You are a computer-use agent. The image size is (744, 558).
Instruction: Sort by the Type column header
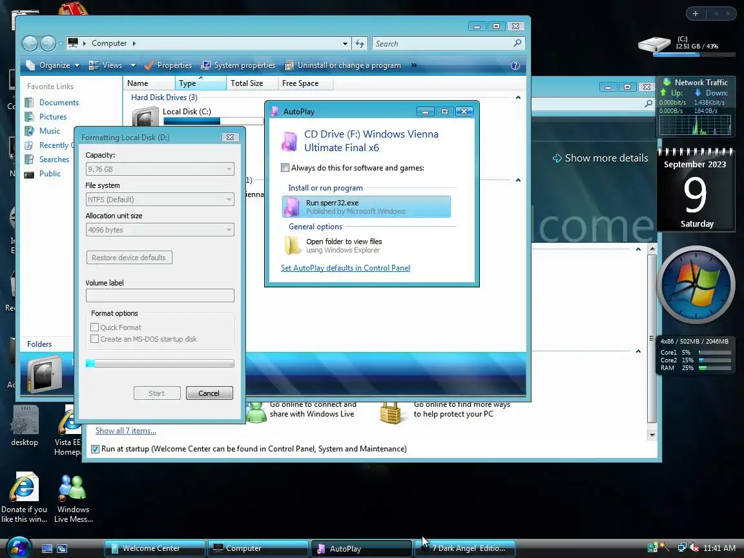click(x=201, y=83)
